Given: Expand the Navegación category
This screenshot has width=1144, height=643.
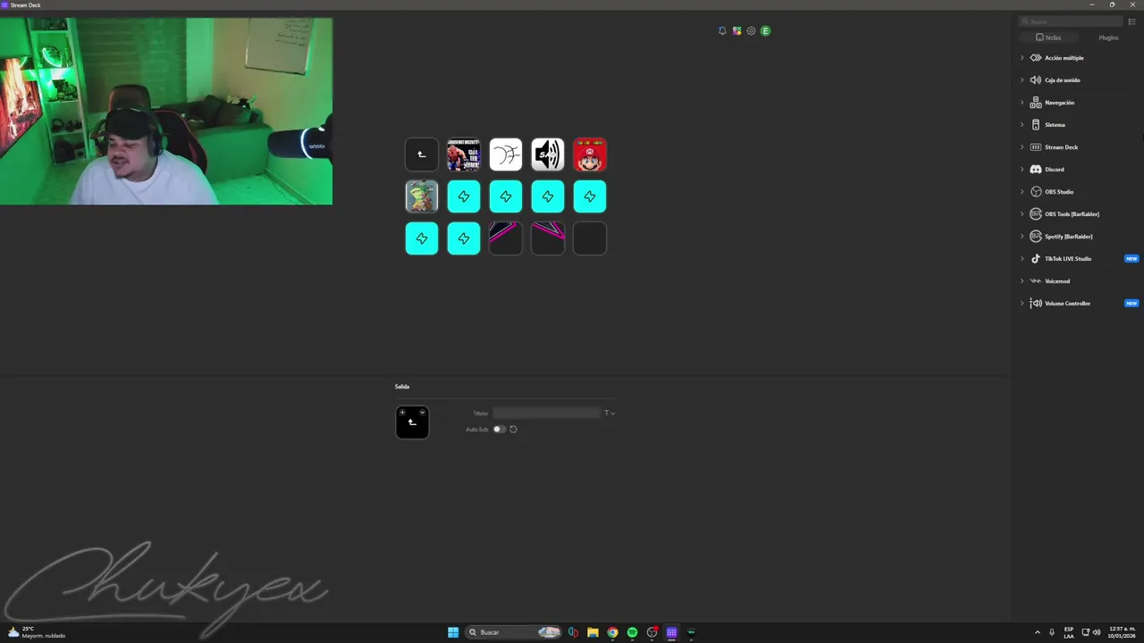Looking at the screenshot, I should tap(1022, 103).
